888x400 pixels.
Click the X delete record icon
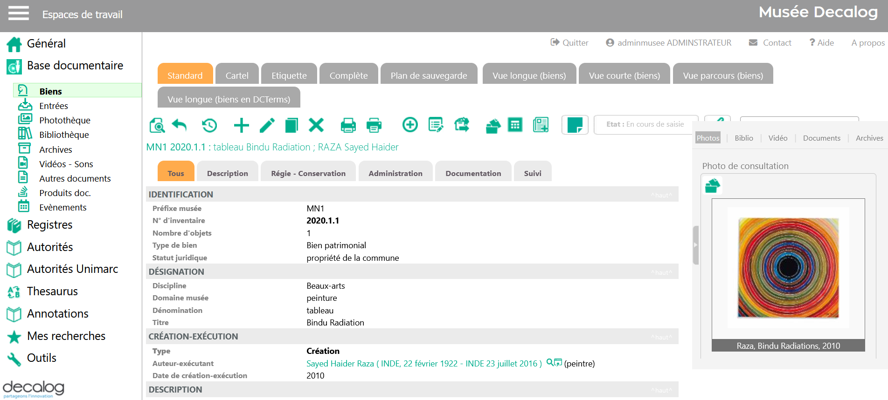[316, 125]
